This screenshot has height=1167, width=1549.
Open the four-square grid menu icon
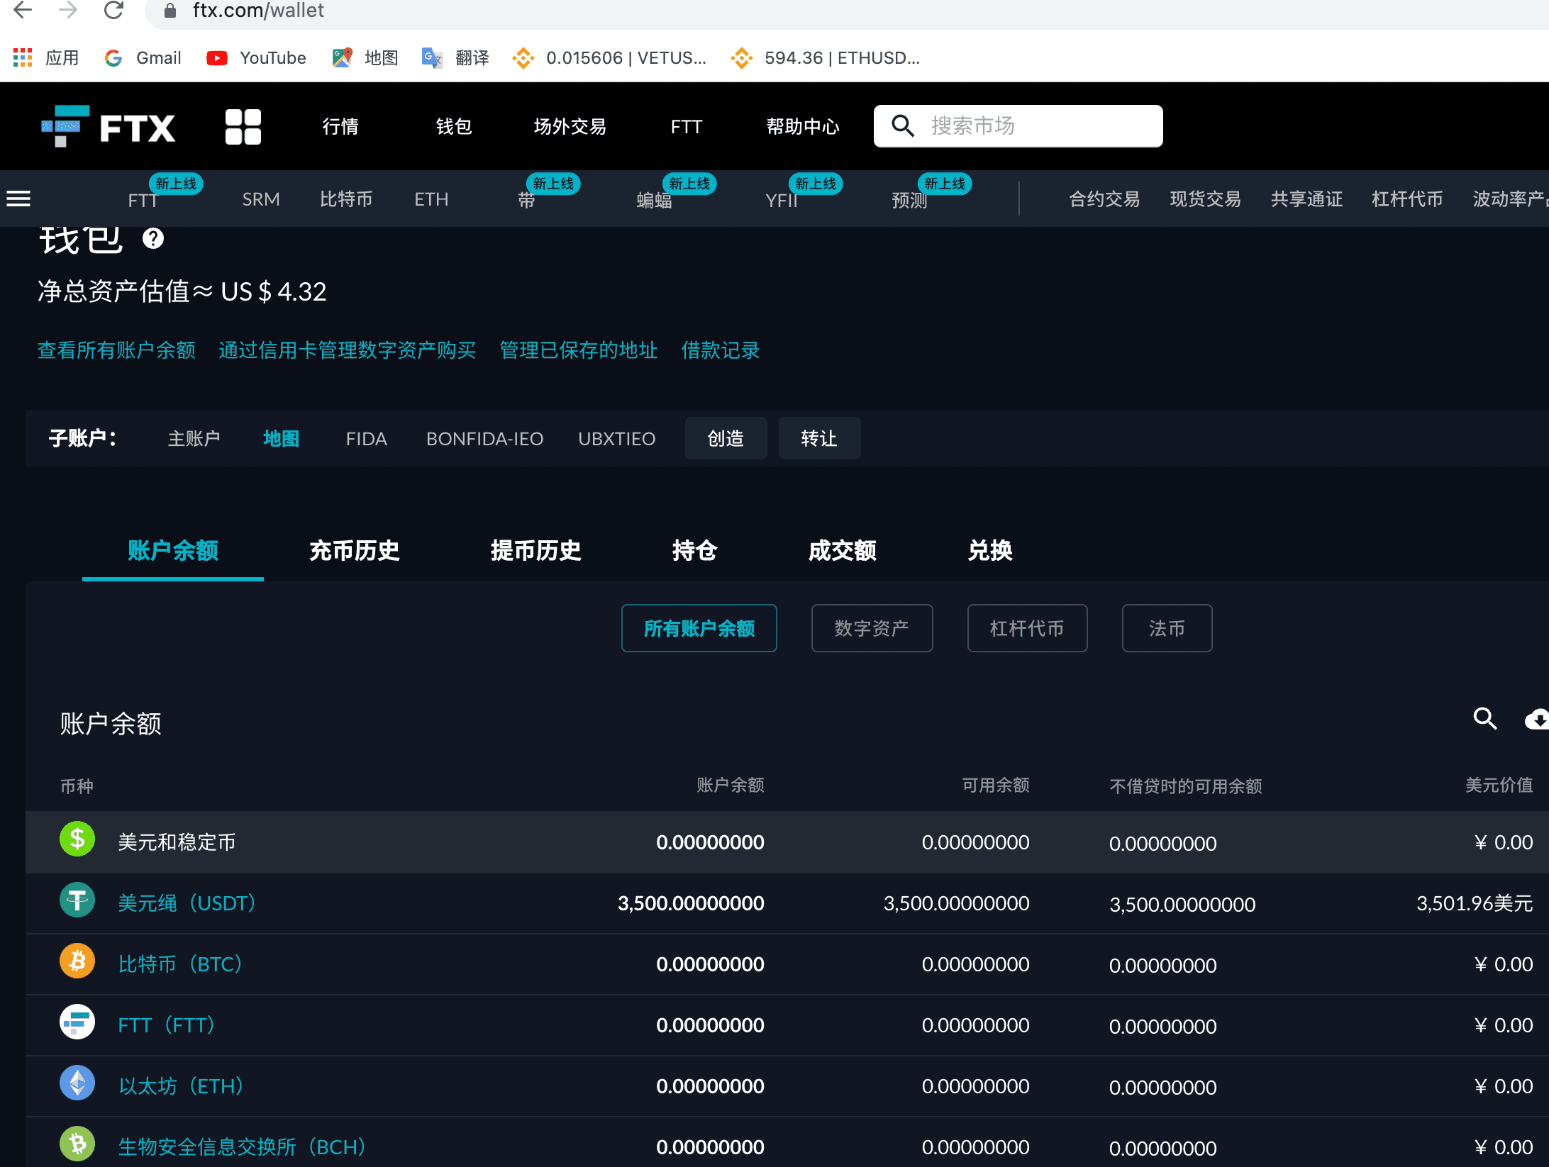pos(243,127)
